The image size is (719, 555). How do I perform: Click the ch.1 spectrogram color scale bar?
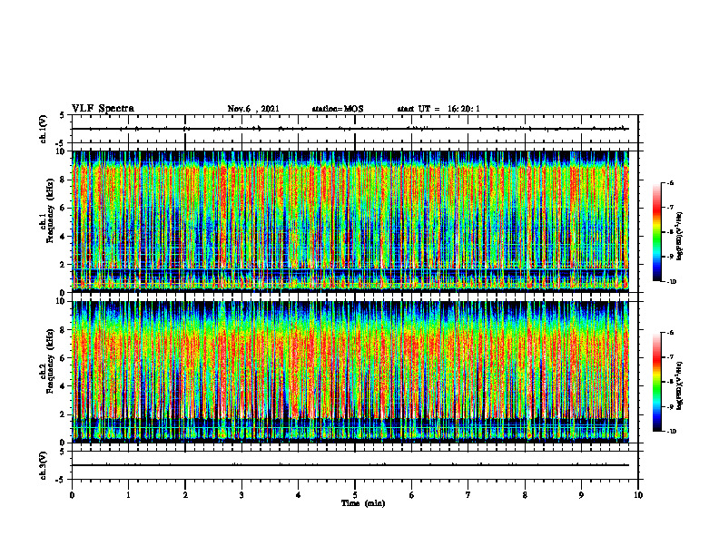coord(656,232)
